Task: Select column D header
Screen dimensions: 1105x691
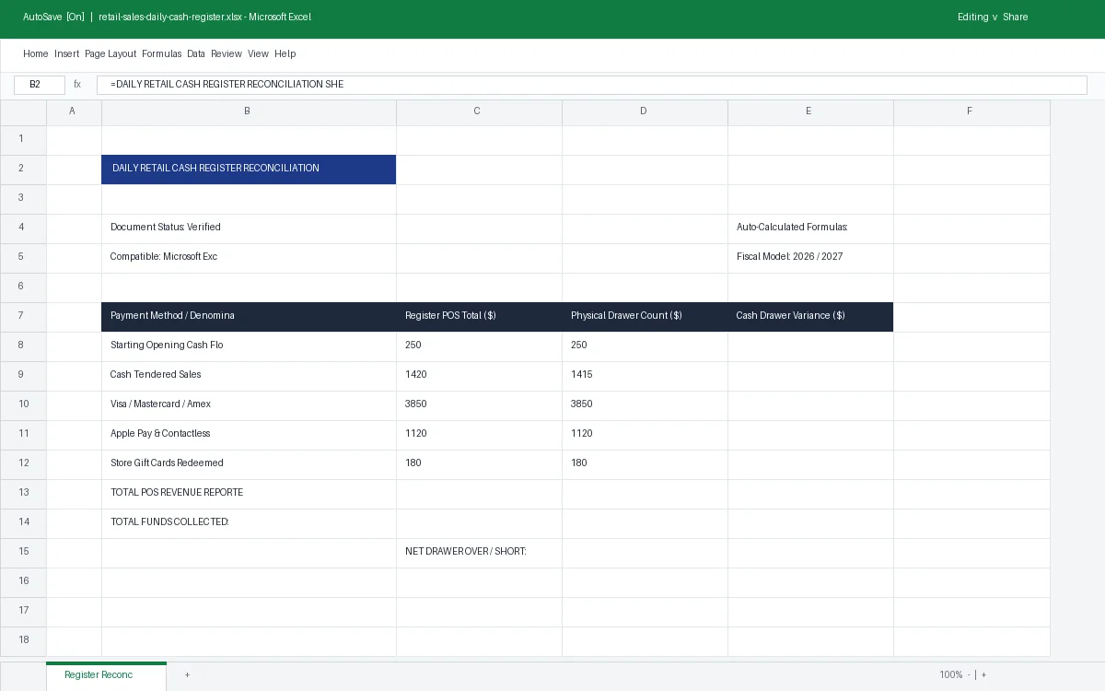Action: tap(645, 111)
